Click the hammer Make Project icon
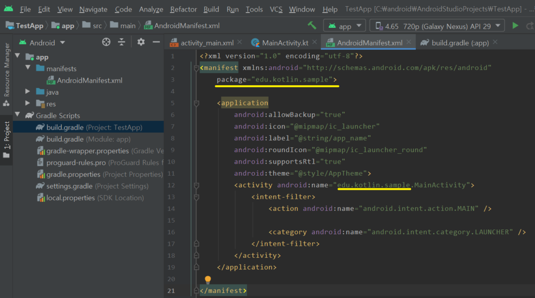 pyautogui.click(x=312, y=26)
